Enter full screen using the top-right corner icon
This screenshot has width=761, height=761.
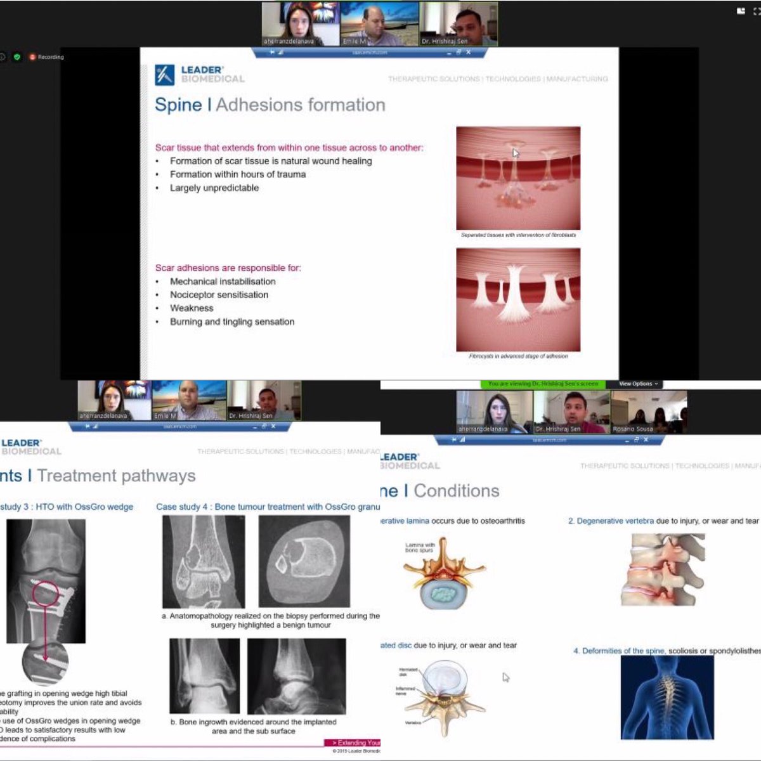point(758,11)
